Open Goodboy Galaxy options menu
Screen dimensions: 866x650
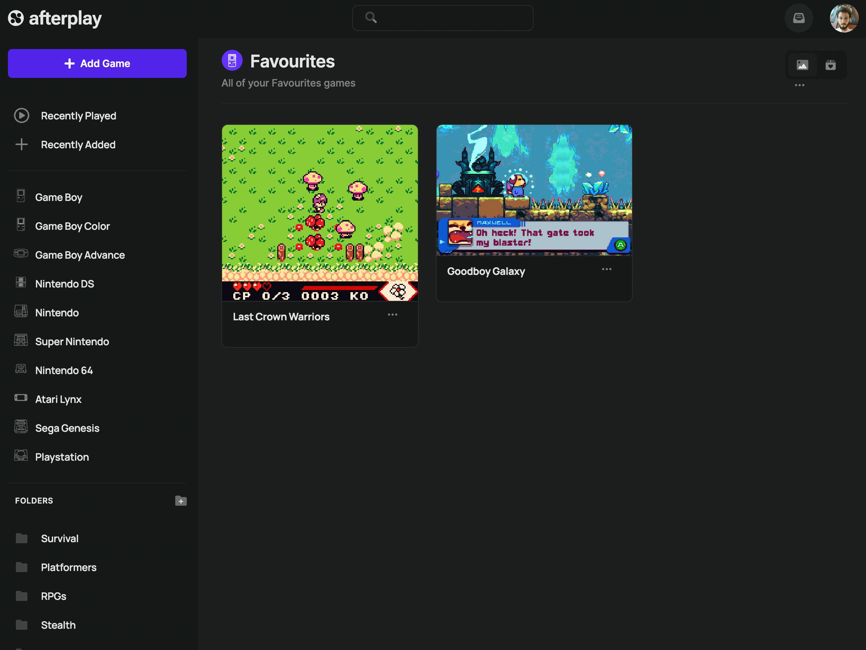click(607, 269)
